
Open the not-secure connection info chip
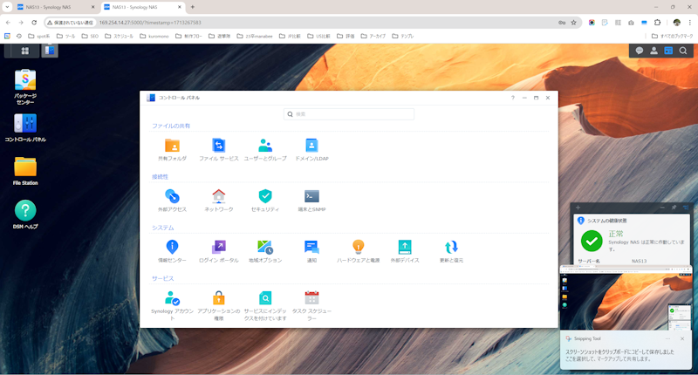click(x=71, y=23)
